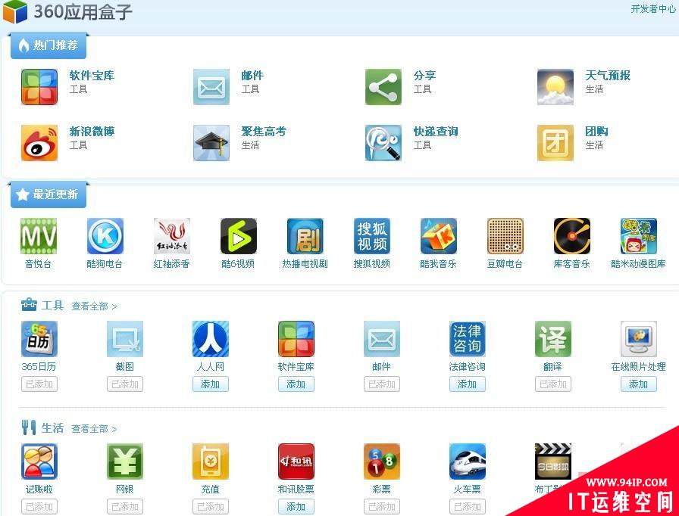Open the 彩票 lottery balls icon
The image size is (679, 516).
[x=382, y=462]
